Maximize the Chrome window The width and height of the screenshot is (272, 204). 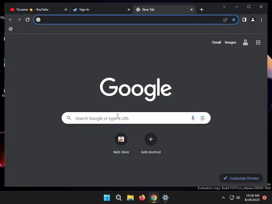[x=249, y=7]
